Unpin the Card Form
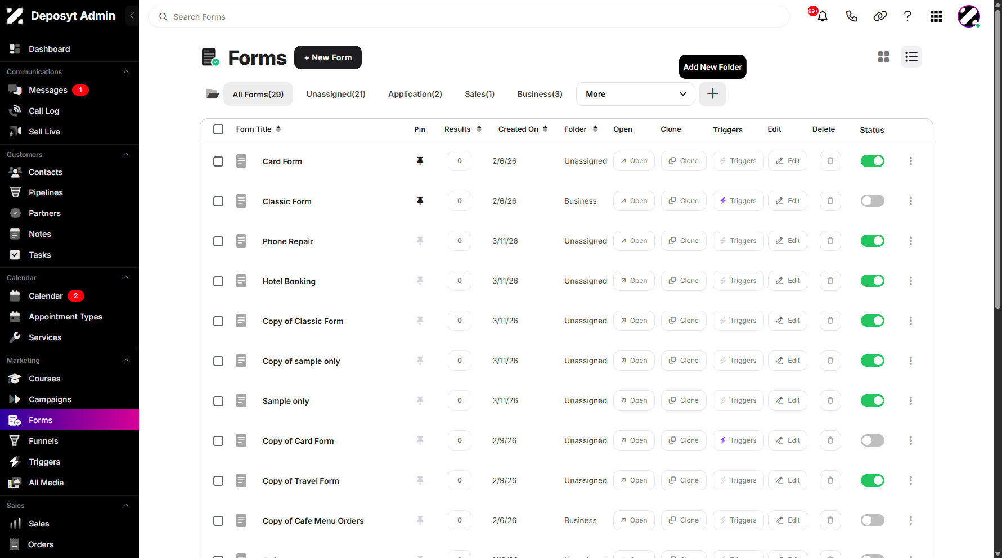1002x558 pixels. (420, 161)
